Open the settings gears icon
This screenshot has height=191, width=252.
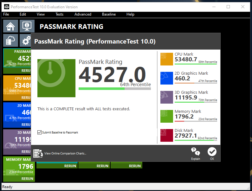pos(26,40)
